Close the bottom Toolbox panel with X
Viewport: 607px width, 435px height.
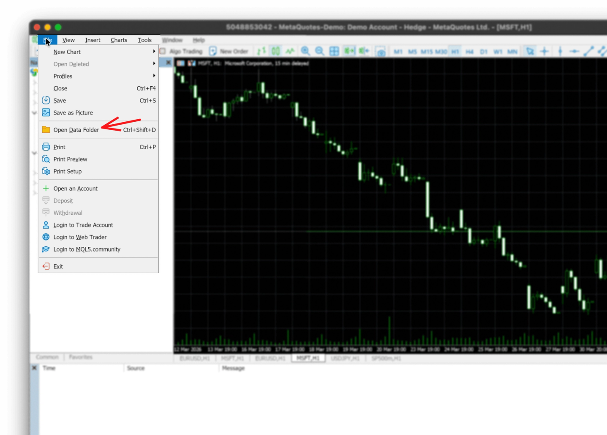[x=34, y=368]
